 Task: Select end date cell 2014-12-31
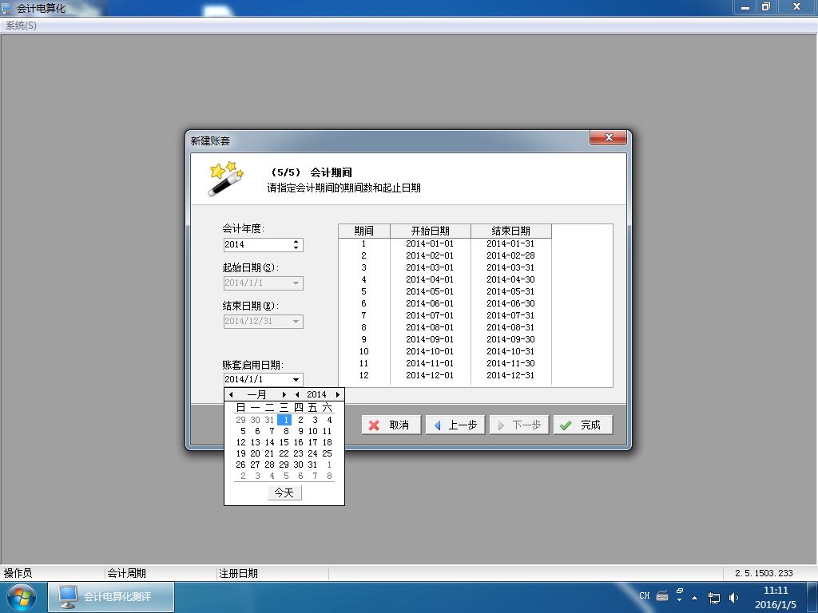[x=510, y=375]
